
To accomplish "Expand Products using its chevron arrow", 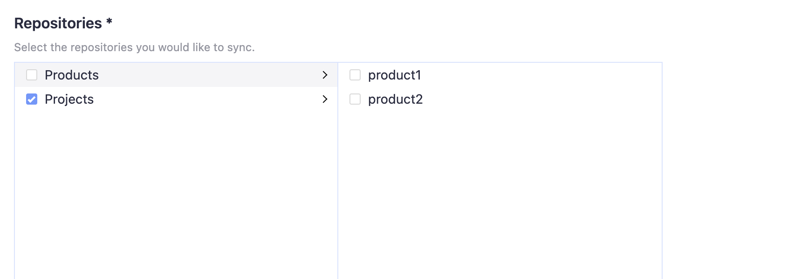I will pos(325,75).
